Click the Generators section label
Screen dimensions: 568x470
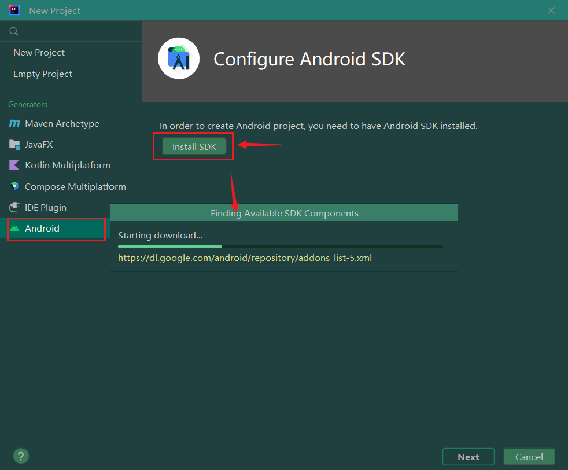[28, 104]
